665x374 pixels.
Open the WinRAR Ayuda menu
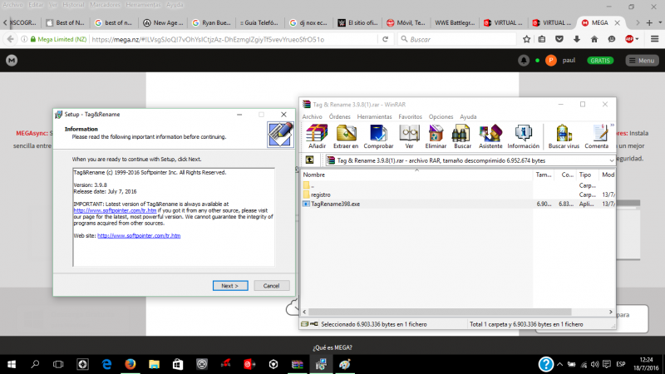click(x=468, y=116)
